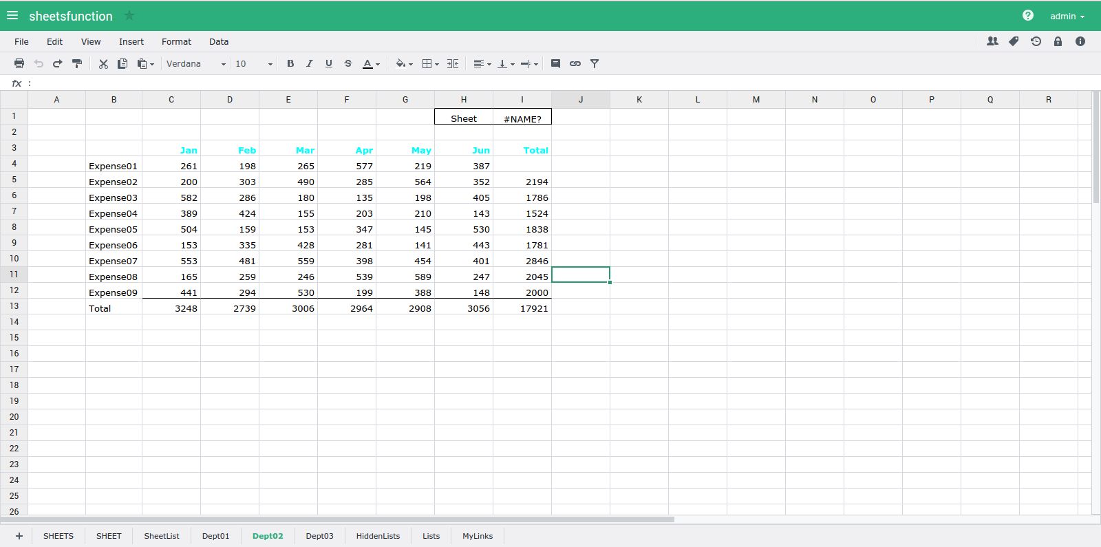Switch to the Lists tab
1101x547 pixels.
[x=431, y=536]
